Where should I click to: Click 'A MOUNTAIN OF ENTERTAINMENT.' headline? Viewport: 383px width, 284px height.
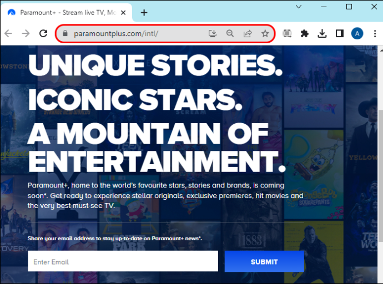[x=157, y=147]
